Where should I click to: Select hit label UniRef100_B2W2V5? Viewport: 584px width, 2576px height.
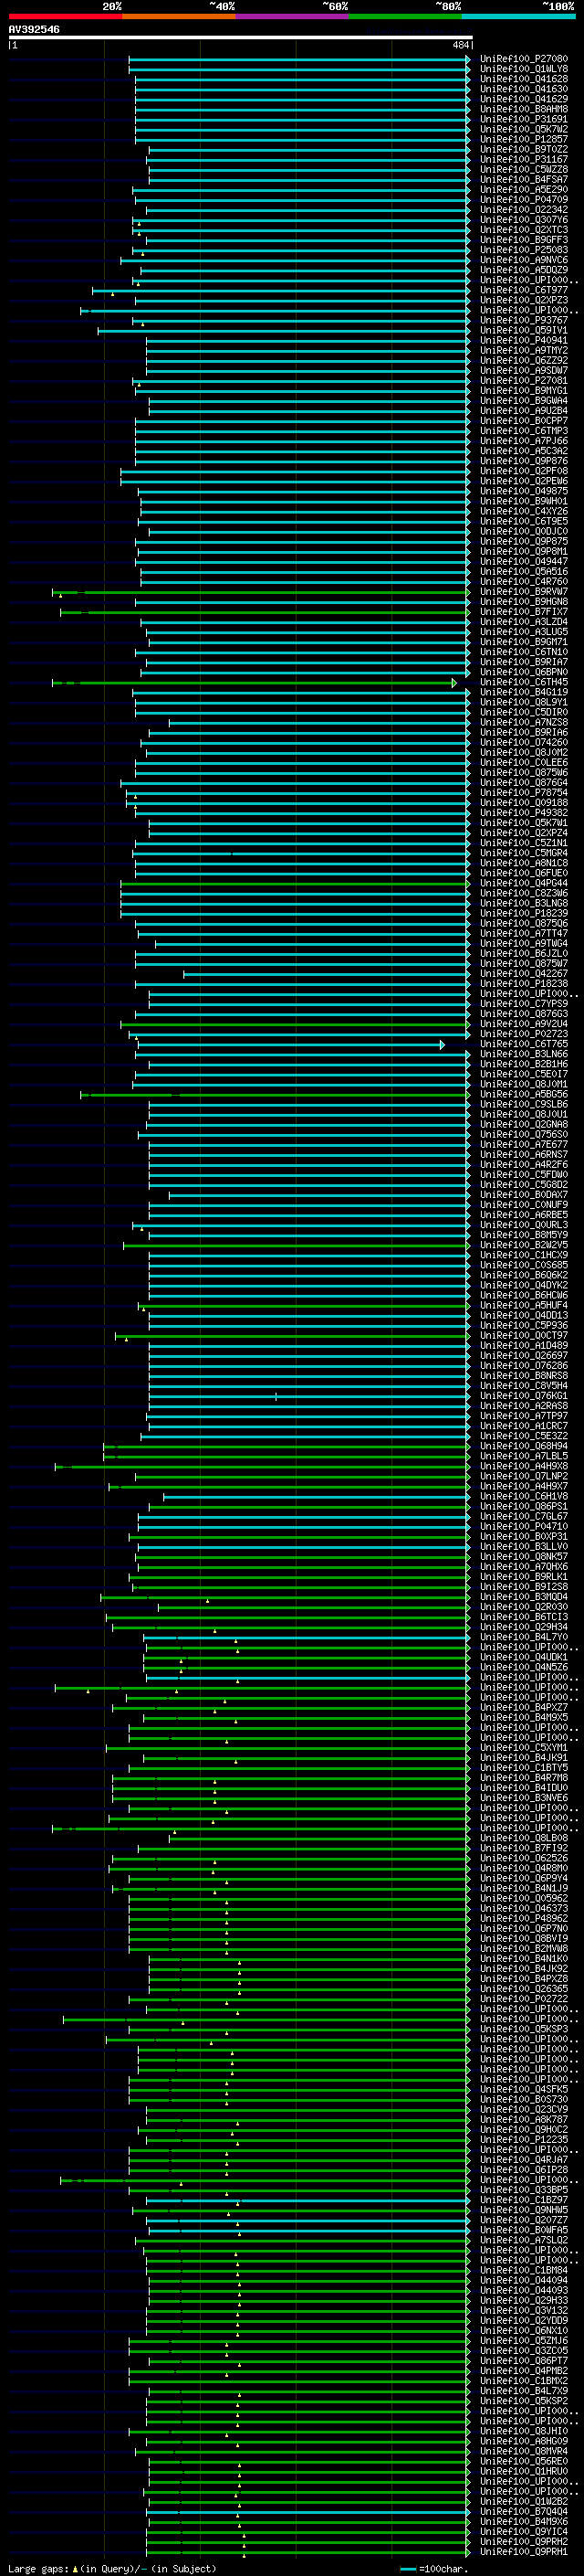tap(523, 1245)
